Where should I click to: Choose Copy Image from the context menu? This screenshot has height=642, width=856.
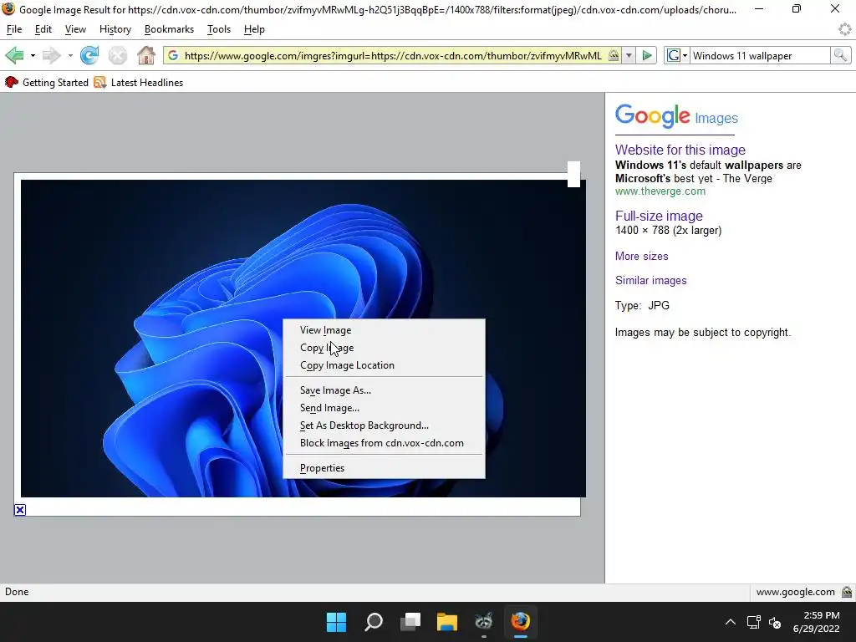pyautogui.click(x=384, y=348)
